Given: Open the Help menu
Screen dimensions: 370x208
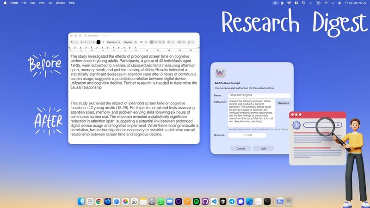Looking at the screenshot, I should pyautogui.click(x=72, y=3).
